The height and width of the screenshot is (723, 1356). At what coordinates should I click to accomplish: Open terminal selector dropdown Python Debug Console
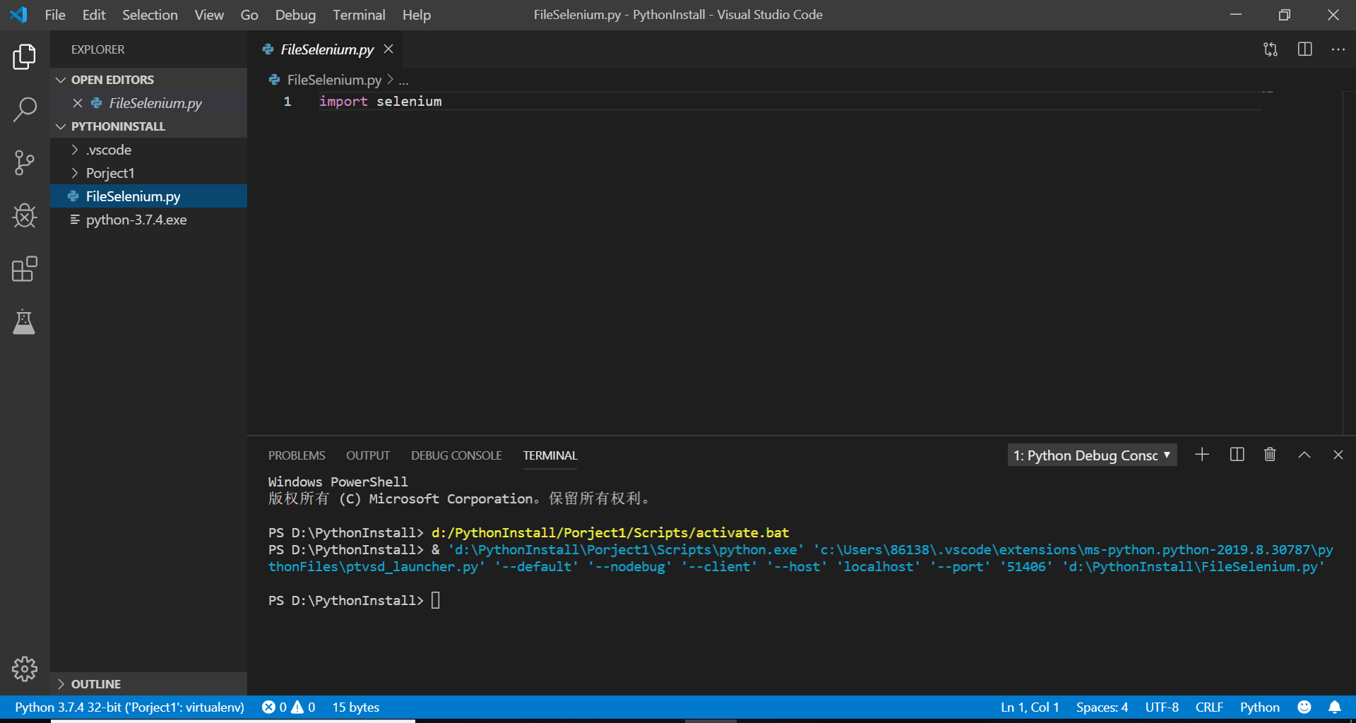(x=1092, y=455)
